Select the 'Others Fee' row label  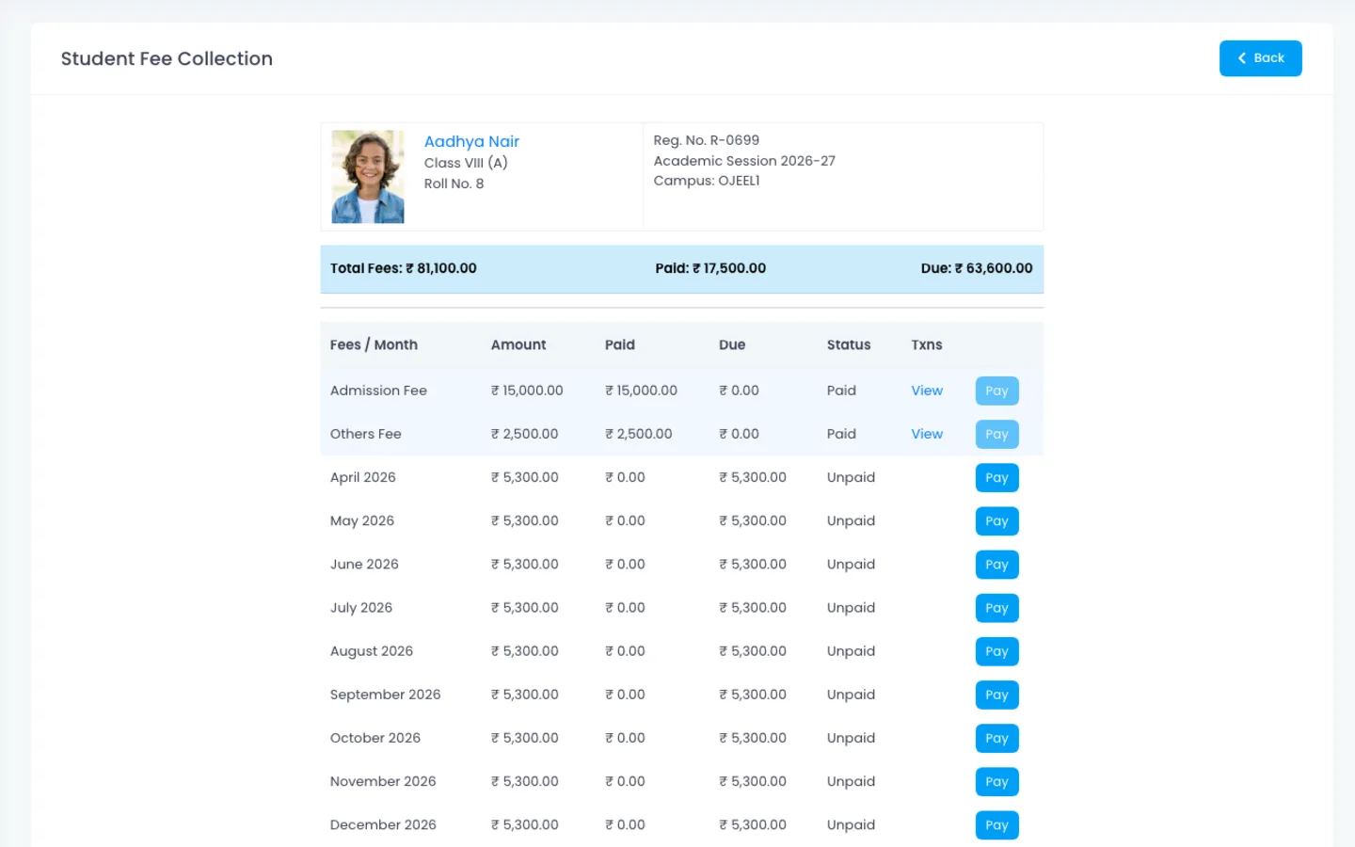click(x=366, y=434)
